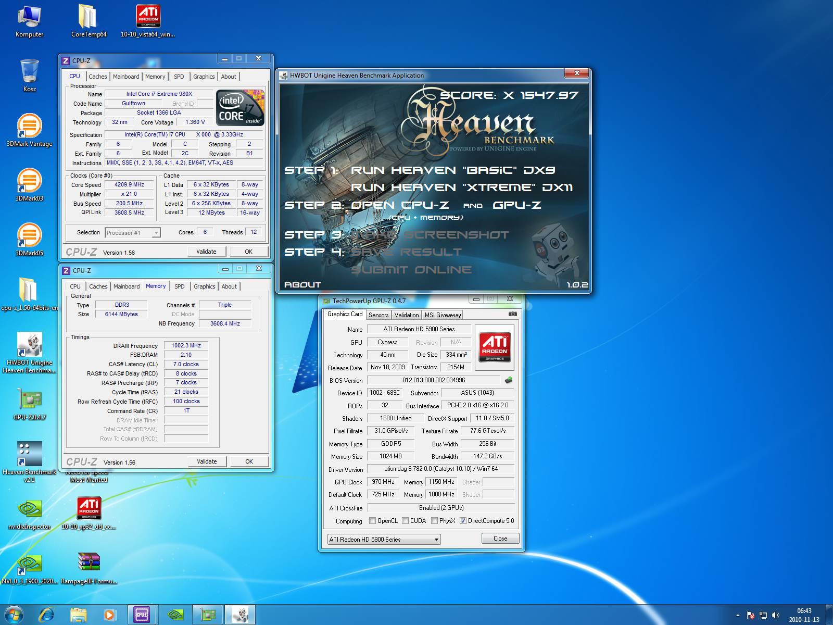The width and height of the screenshot is (833, 625).
Task: Click the GPU-Z screenshot camera icon
Action: click(512, 314)
